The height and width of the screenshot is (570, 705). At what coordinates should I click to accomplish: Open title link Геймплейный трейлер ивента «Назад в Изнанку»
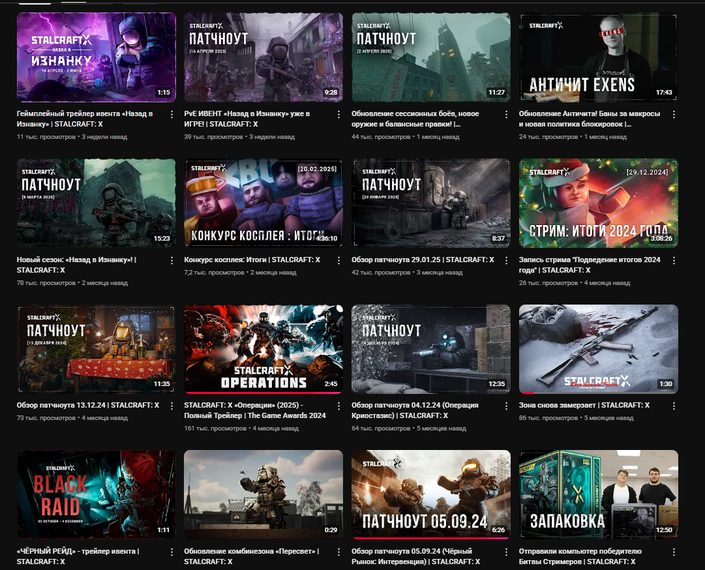coord(85,119)
